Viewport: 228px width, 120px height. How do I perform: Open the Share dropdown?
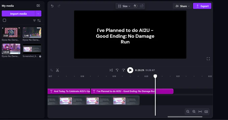click(182, 6)
